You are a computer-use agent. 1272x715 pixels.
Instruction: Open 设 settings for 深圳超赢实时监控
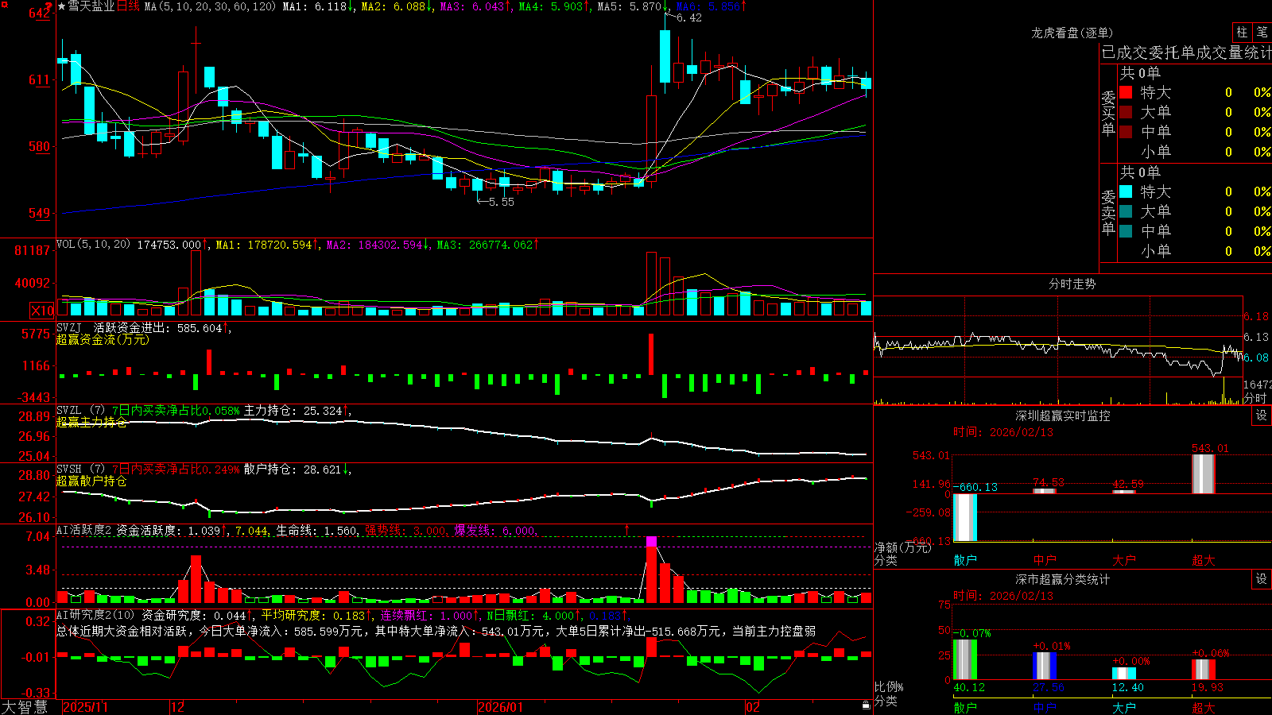coord(1262,415)
